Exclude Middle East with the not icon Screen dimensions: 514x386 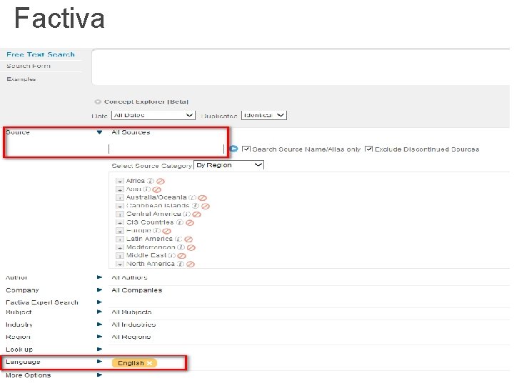(181, 256)
